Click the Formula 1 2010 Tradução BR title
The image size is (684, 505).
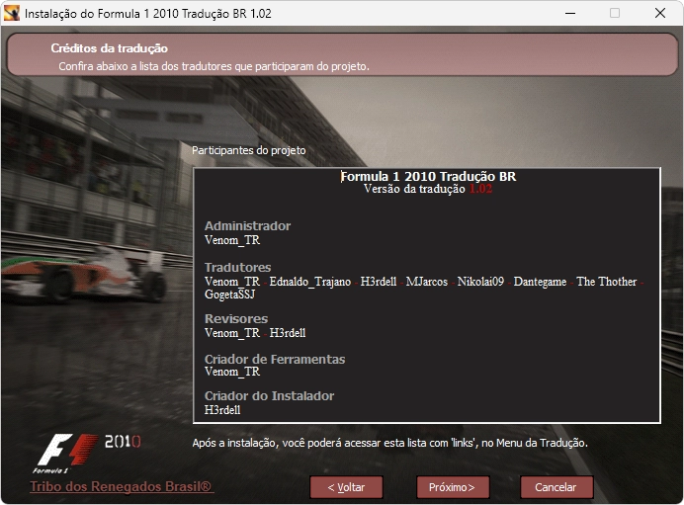(428, 176)
